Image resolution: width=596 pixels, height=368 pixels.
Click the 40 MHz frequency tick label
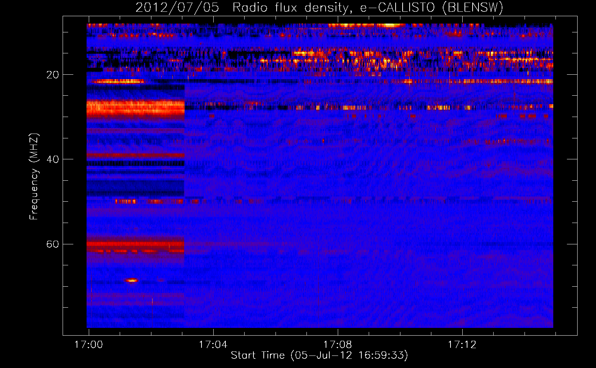tap(52, 159)
